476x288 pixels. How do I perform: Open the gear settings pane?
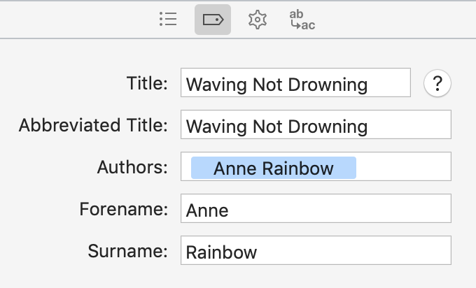[x=258, y=20]
